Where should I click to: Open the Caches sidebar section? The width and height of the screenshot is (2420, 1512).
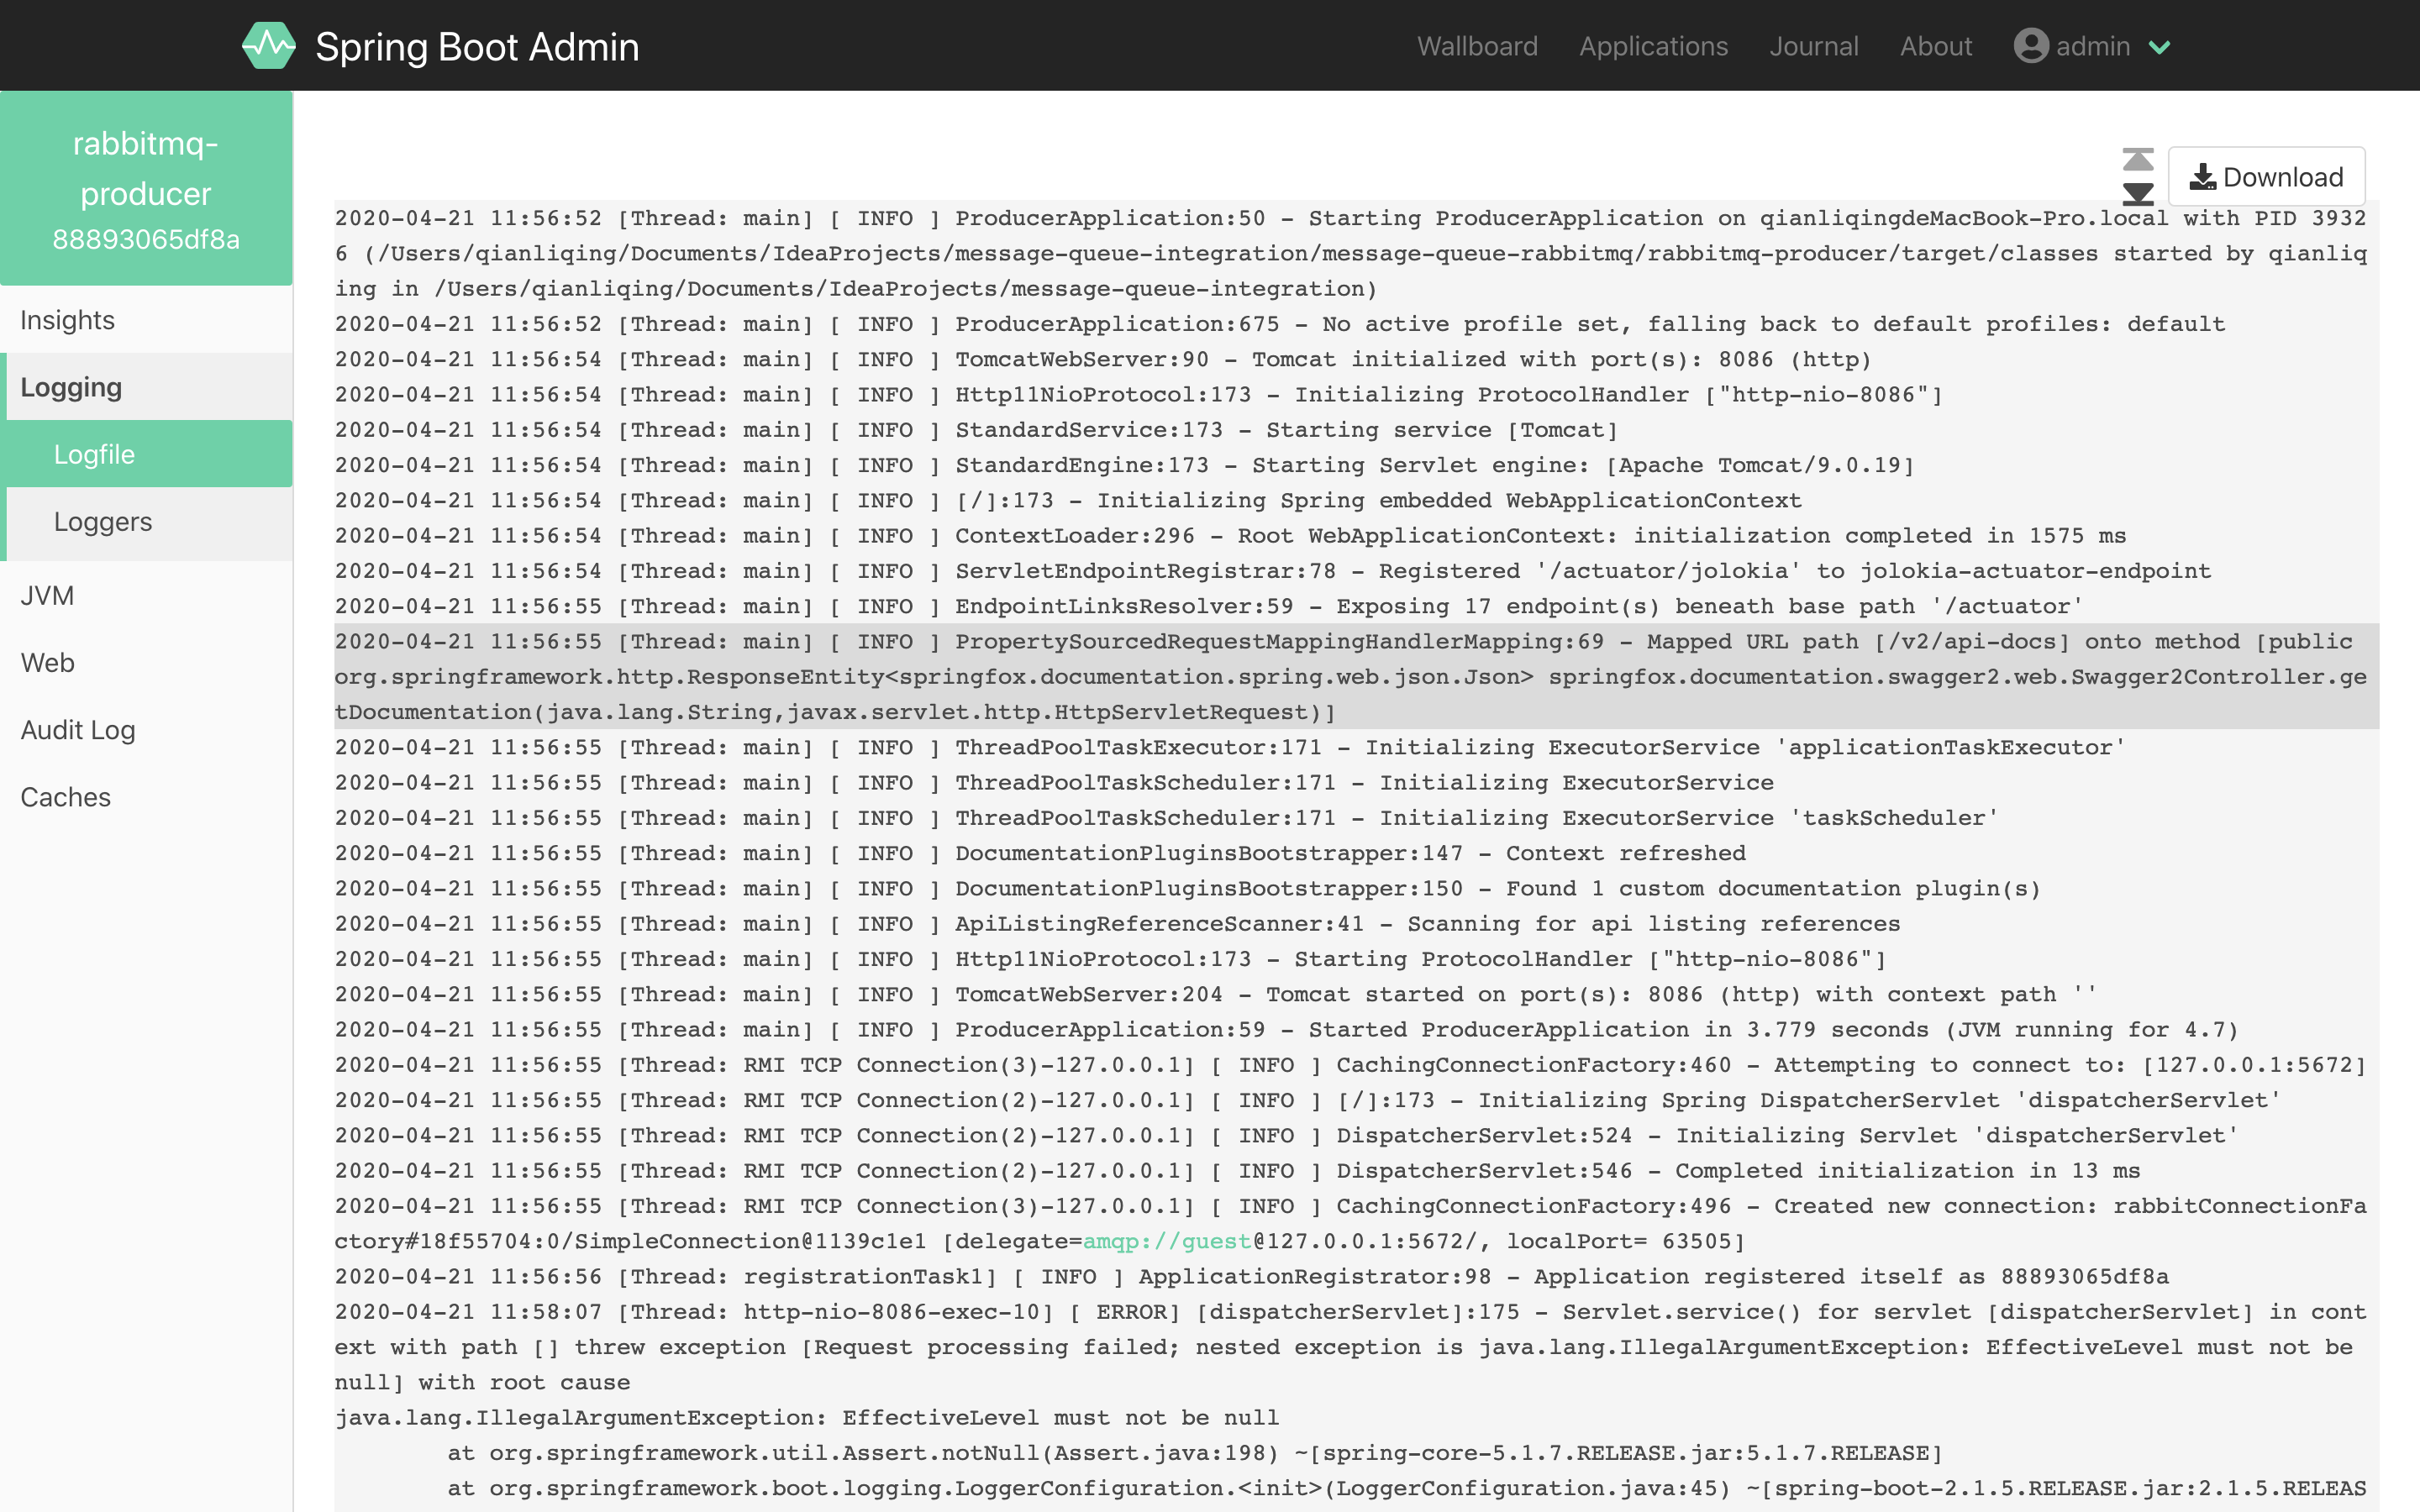[65, 797]
